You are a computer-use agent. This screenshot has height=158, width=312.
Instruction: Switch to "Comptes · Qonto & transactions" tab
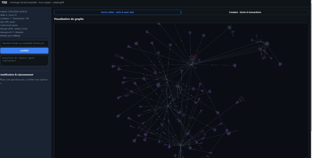245,12
